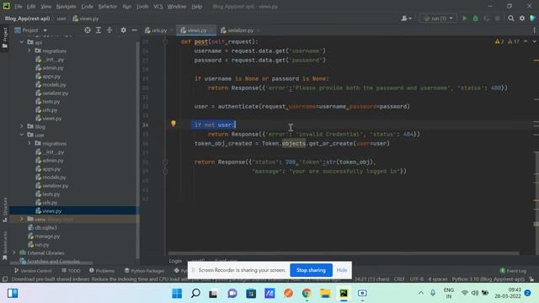The width and height of the screenshot is (539, 303).
Task: Open the Event Log
Action: pos(513,271)
